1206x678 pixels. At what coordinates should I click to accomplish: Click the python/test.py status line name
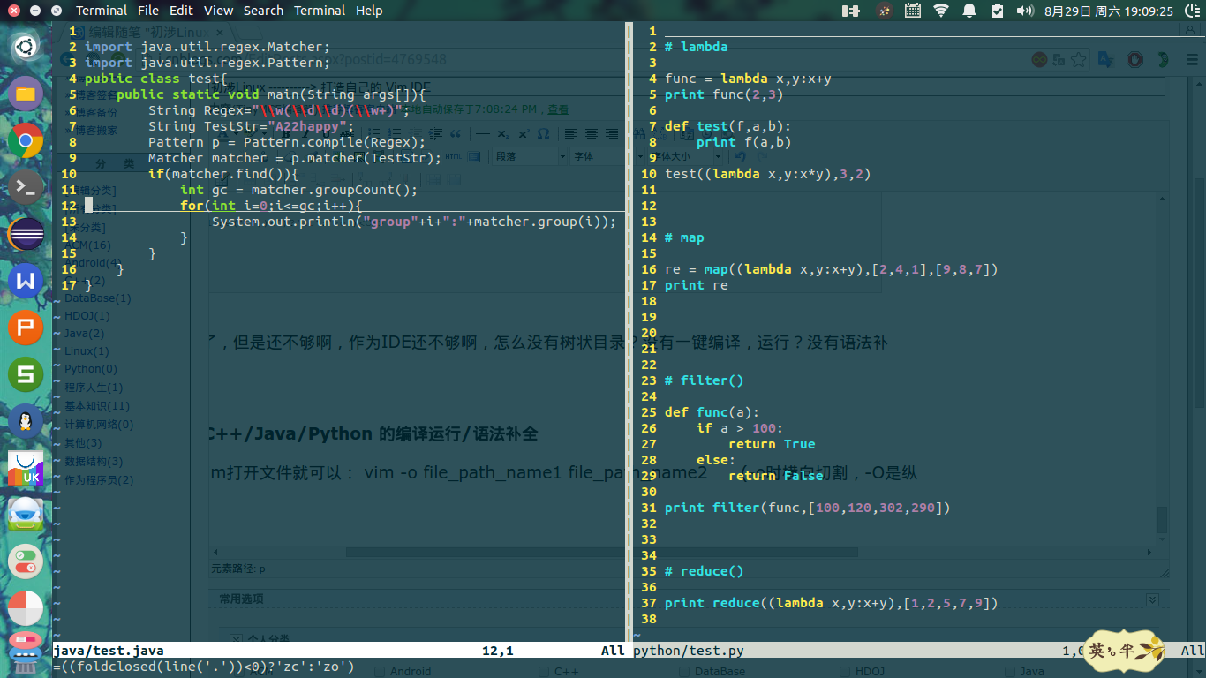689,651
